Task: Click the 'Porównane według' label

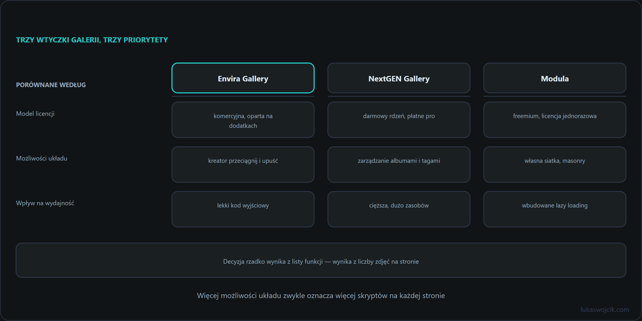Action: point(51,85)
